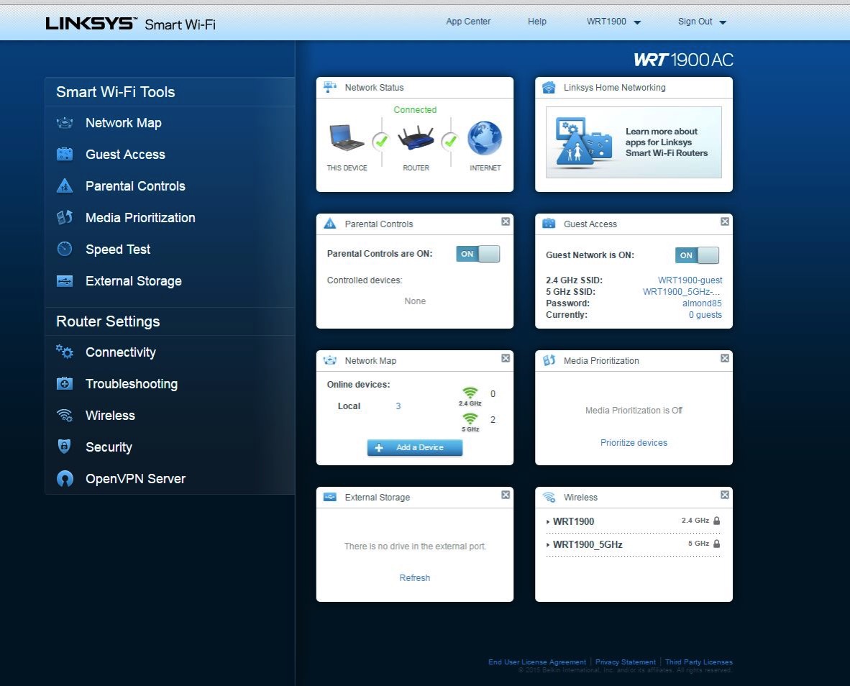Click the router icon in Network Status
Screen dimensions: 850x686
click(416, 139)
